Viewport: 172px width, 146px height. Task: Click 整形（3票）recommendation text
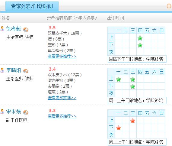point(58,45)
